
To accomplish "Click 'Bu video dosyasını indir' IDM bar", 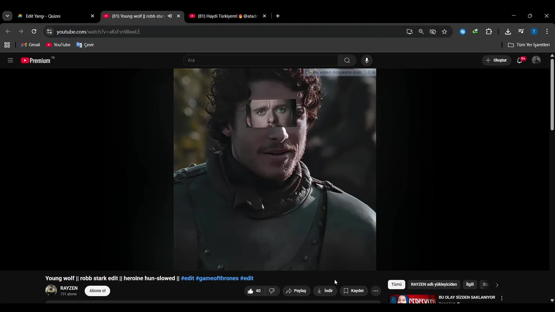I will [x=336, y=72].
